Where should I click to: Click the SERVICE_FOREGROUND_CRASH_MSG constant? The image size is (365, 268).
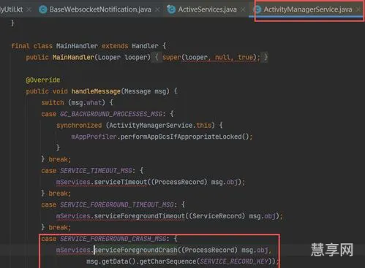click(x=113, y=239)
